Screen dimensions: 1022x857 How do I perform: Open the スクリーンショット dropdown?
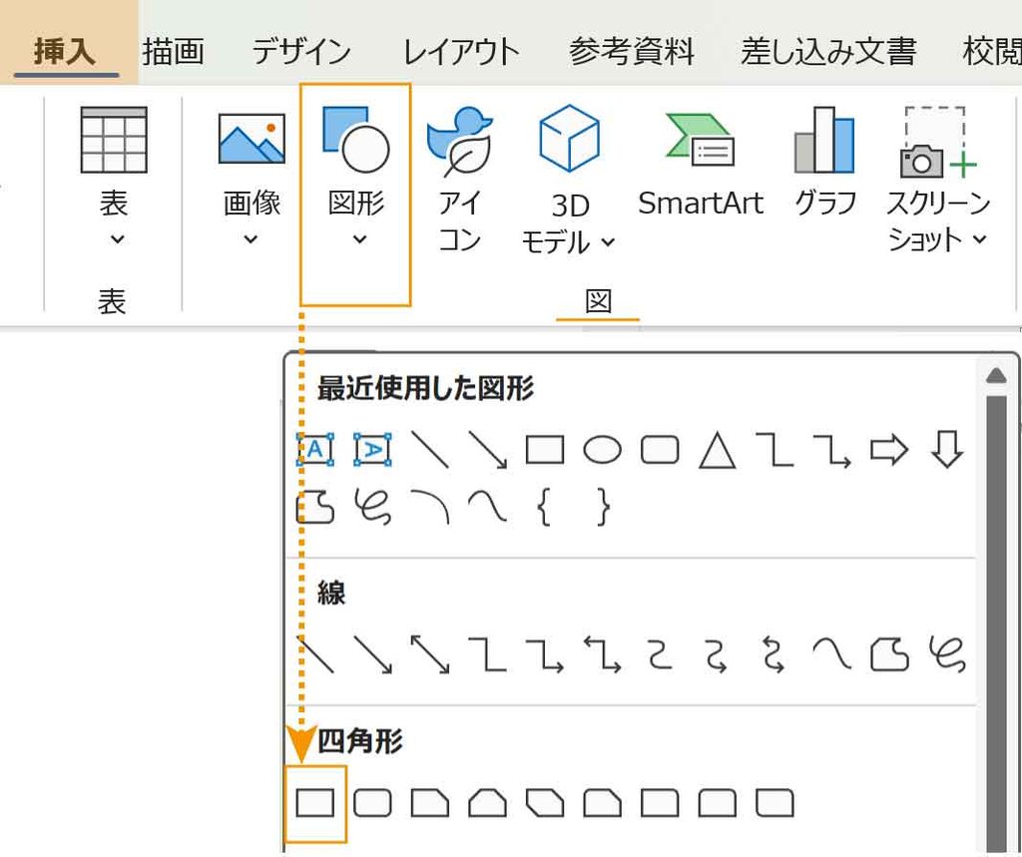point(937,180)
